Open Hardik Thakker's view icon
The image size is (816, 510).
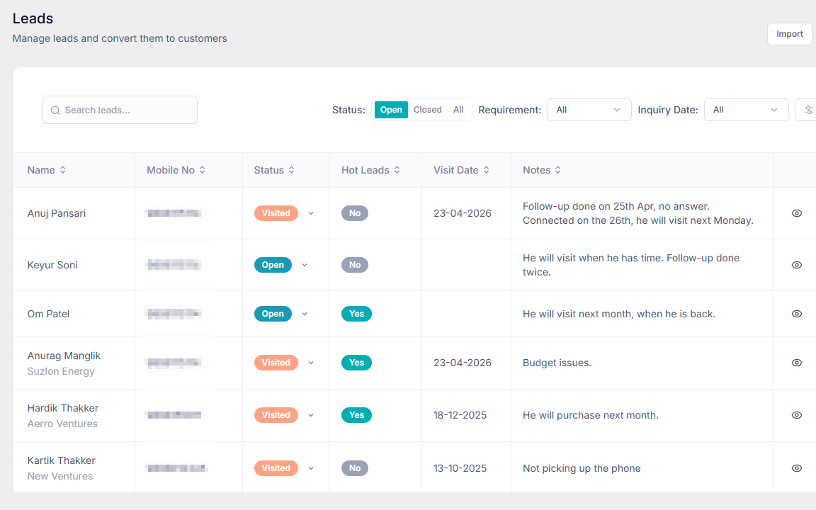(x=796, y=415)
